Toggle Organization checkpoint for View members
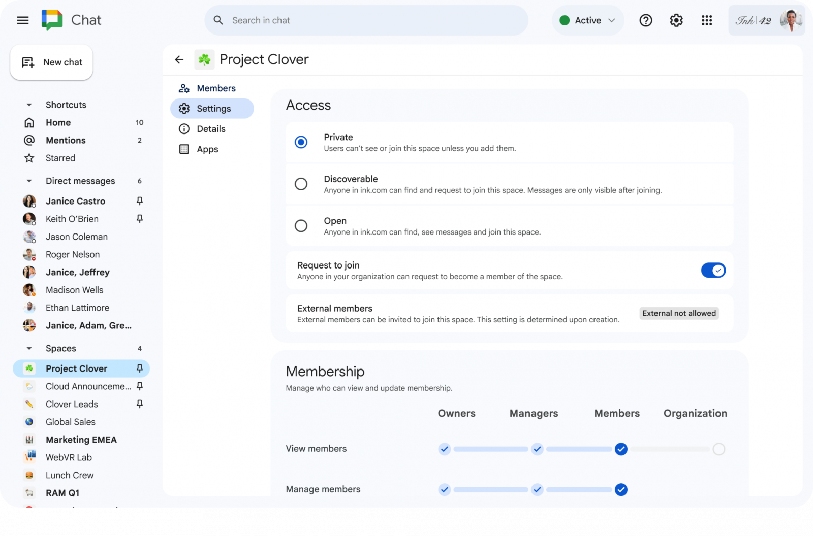 pyautogui.click(x=719, y=449)
